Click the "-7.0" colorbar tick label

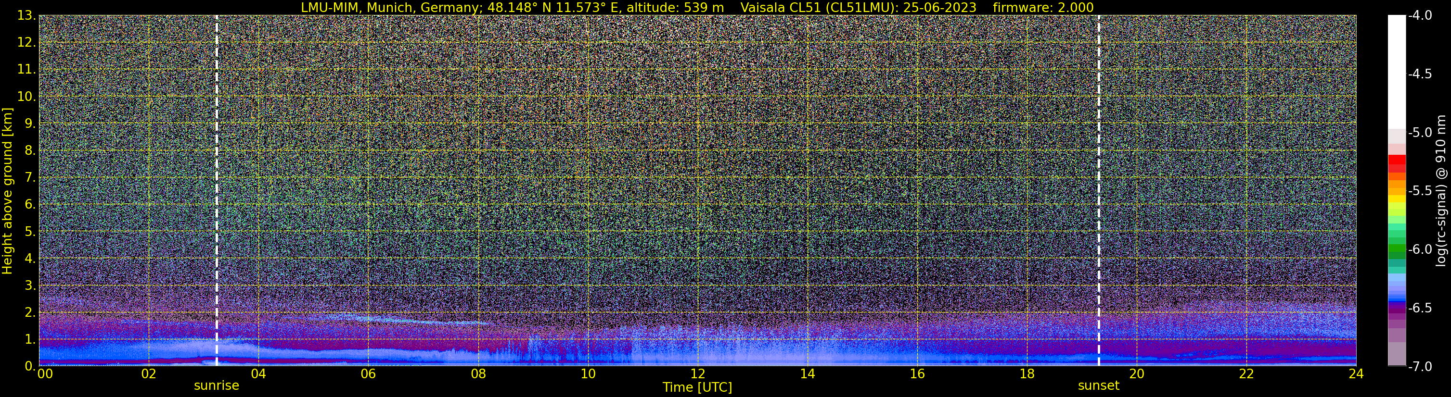point(1419,366)
